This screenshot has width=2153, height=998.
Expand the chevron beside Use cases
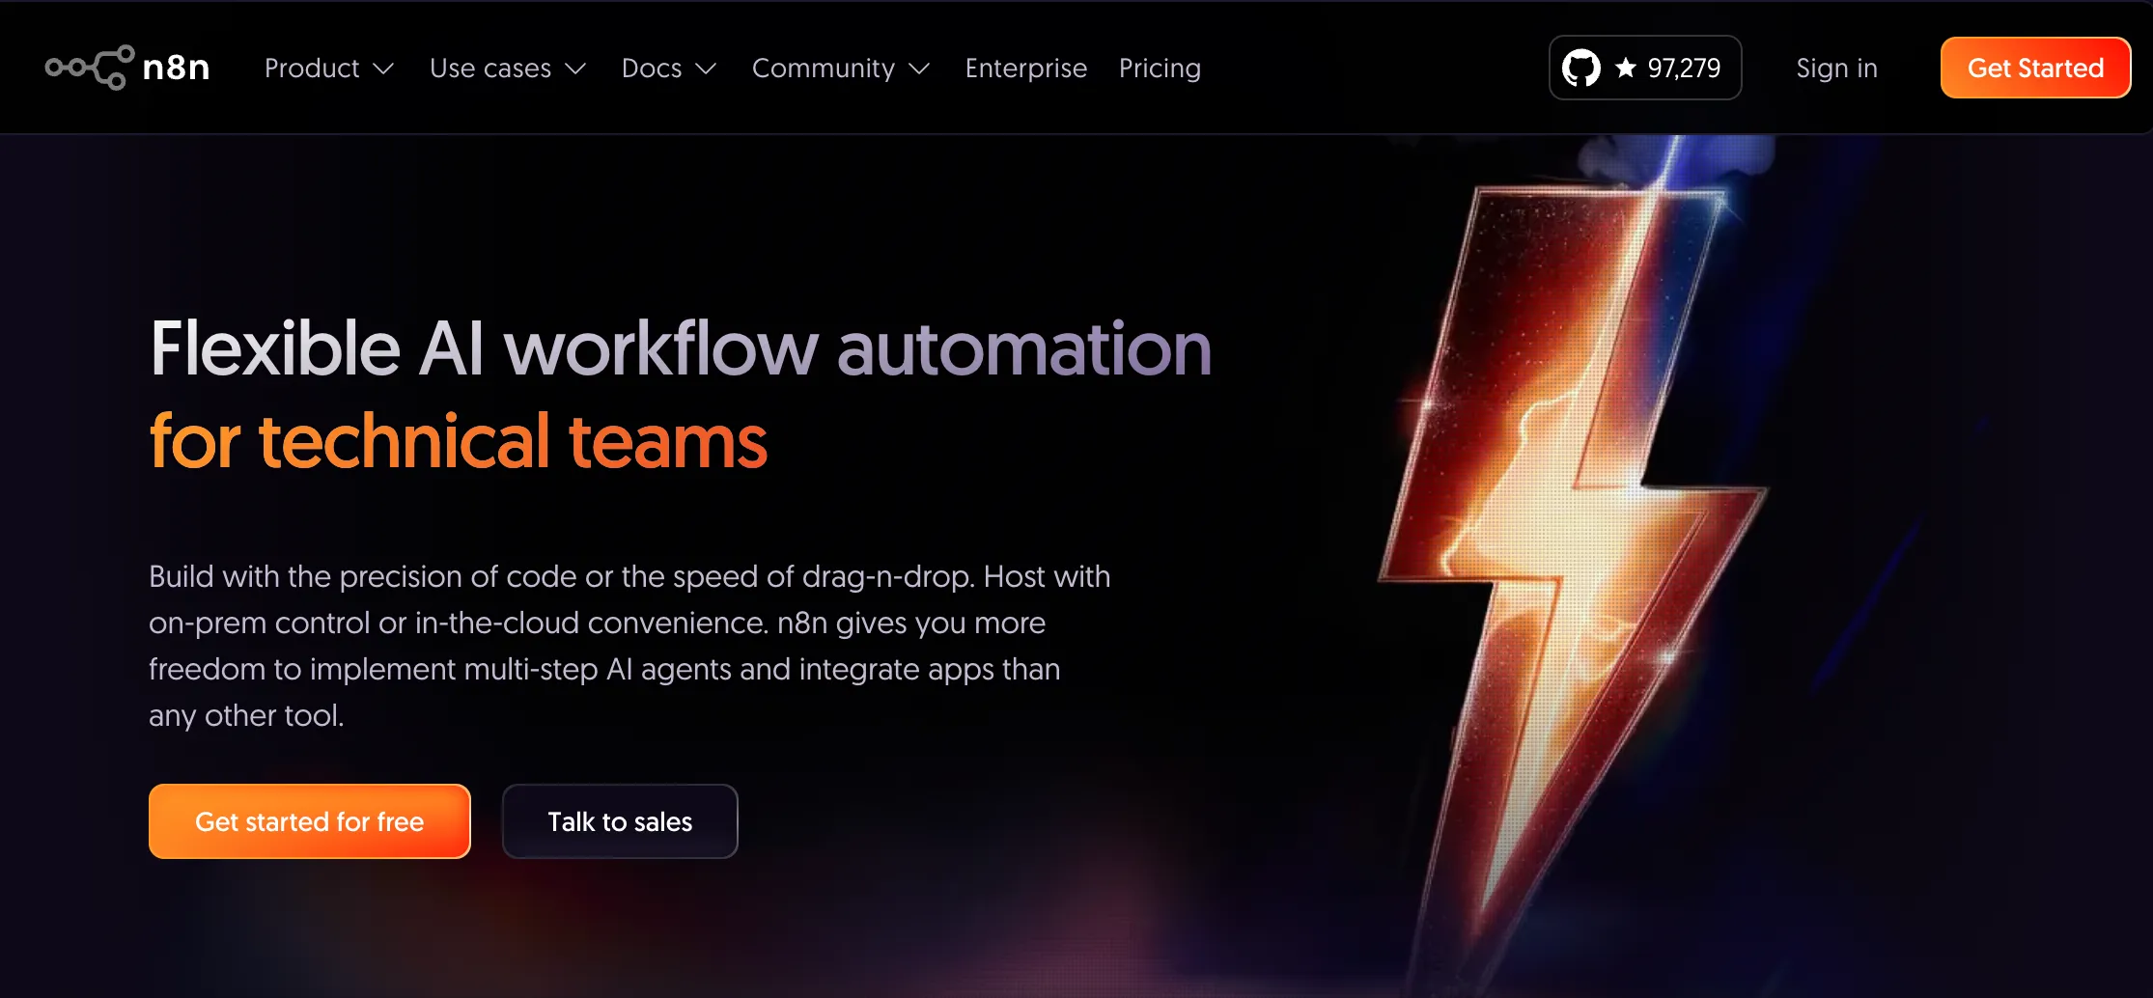click(575, 69)
